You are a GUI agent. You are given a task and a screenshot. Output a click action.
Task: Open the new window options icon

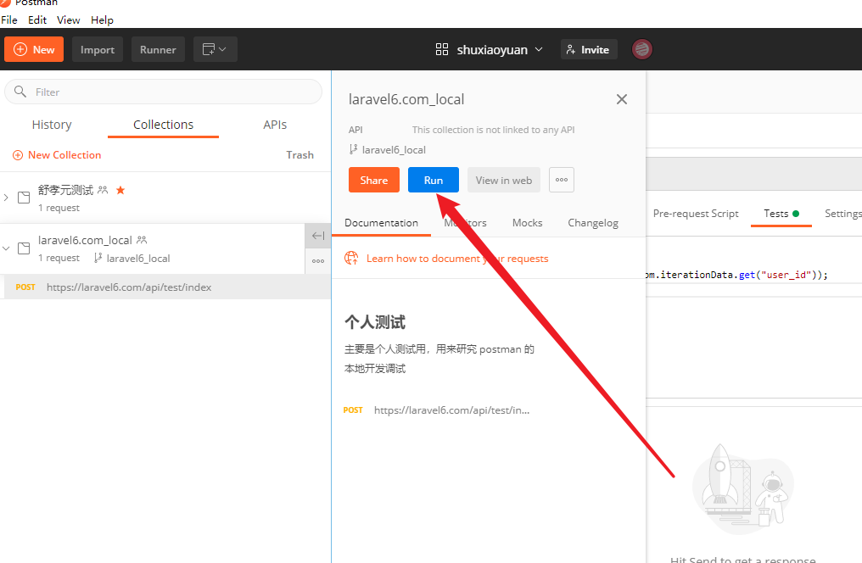click(215, 49)
